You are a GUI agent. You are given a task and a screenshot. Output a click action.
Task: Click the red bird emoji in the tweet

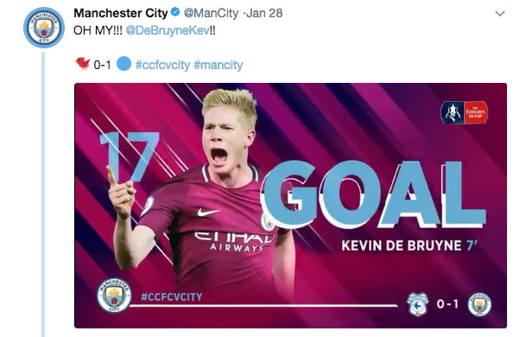(83, 63)
